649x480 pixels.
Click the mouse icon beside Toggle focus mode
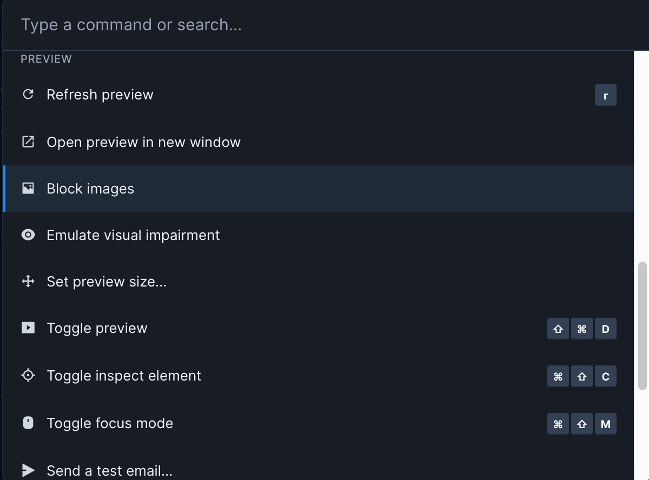coord(28,423)
